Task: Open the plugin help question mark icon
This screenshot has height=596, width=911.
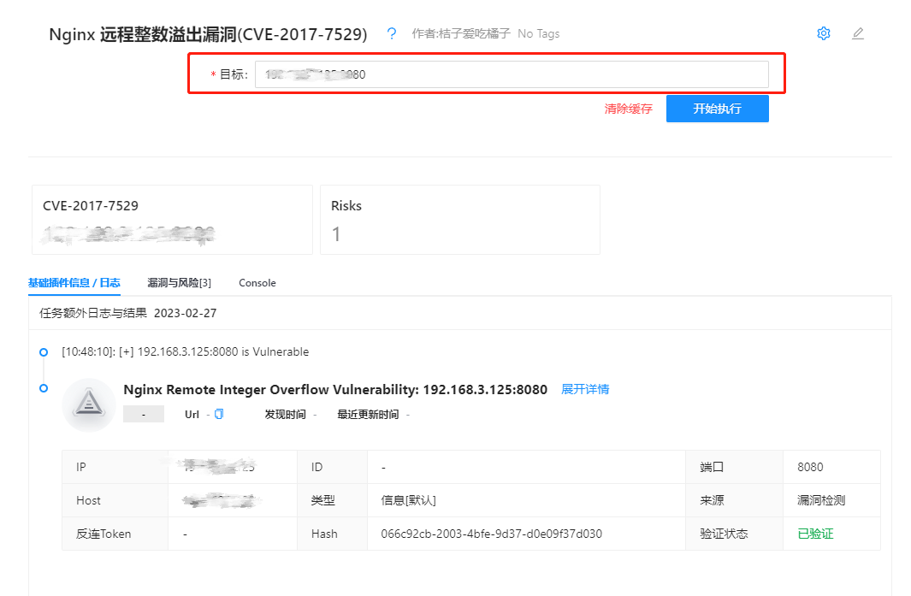Action: (392, 33)
